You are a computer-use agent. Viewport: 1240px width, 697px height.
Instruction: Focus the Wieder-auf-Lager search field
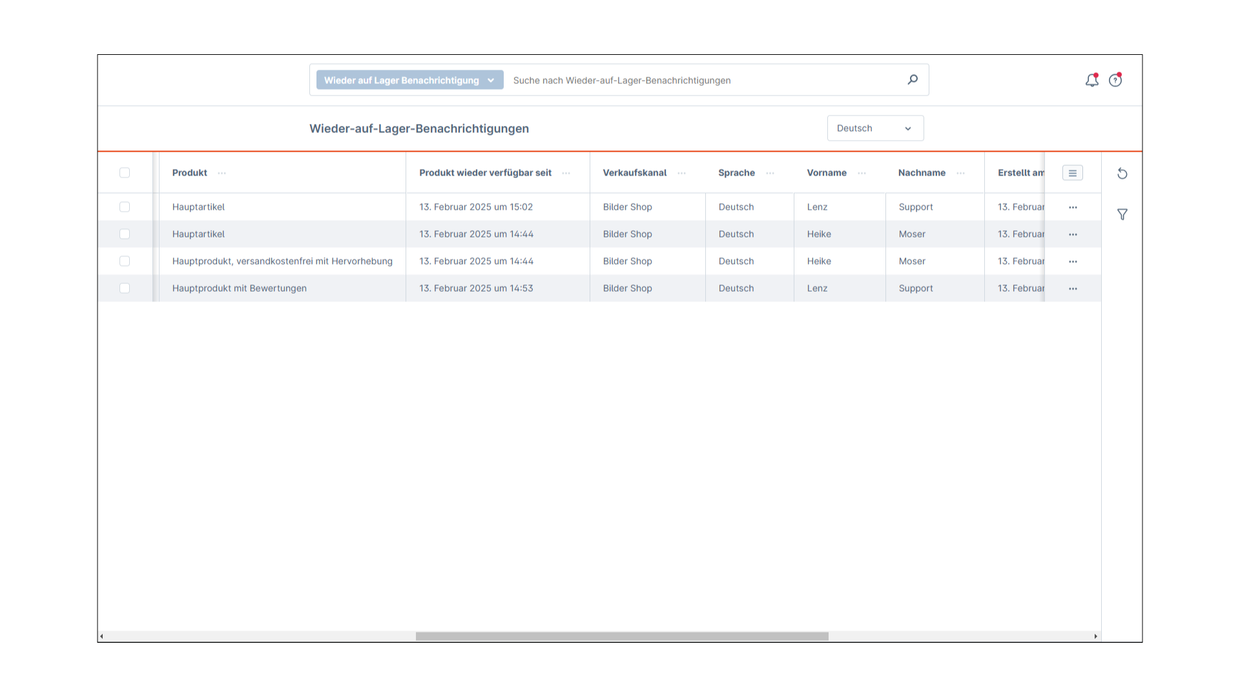click(704, 80)
